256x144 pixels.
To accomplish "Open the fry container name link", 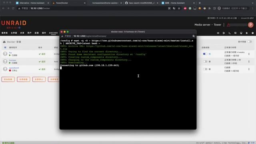I will point(10,52).
